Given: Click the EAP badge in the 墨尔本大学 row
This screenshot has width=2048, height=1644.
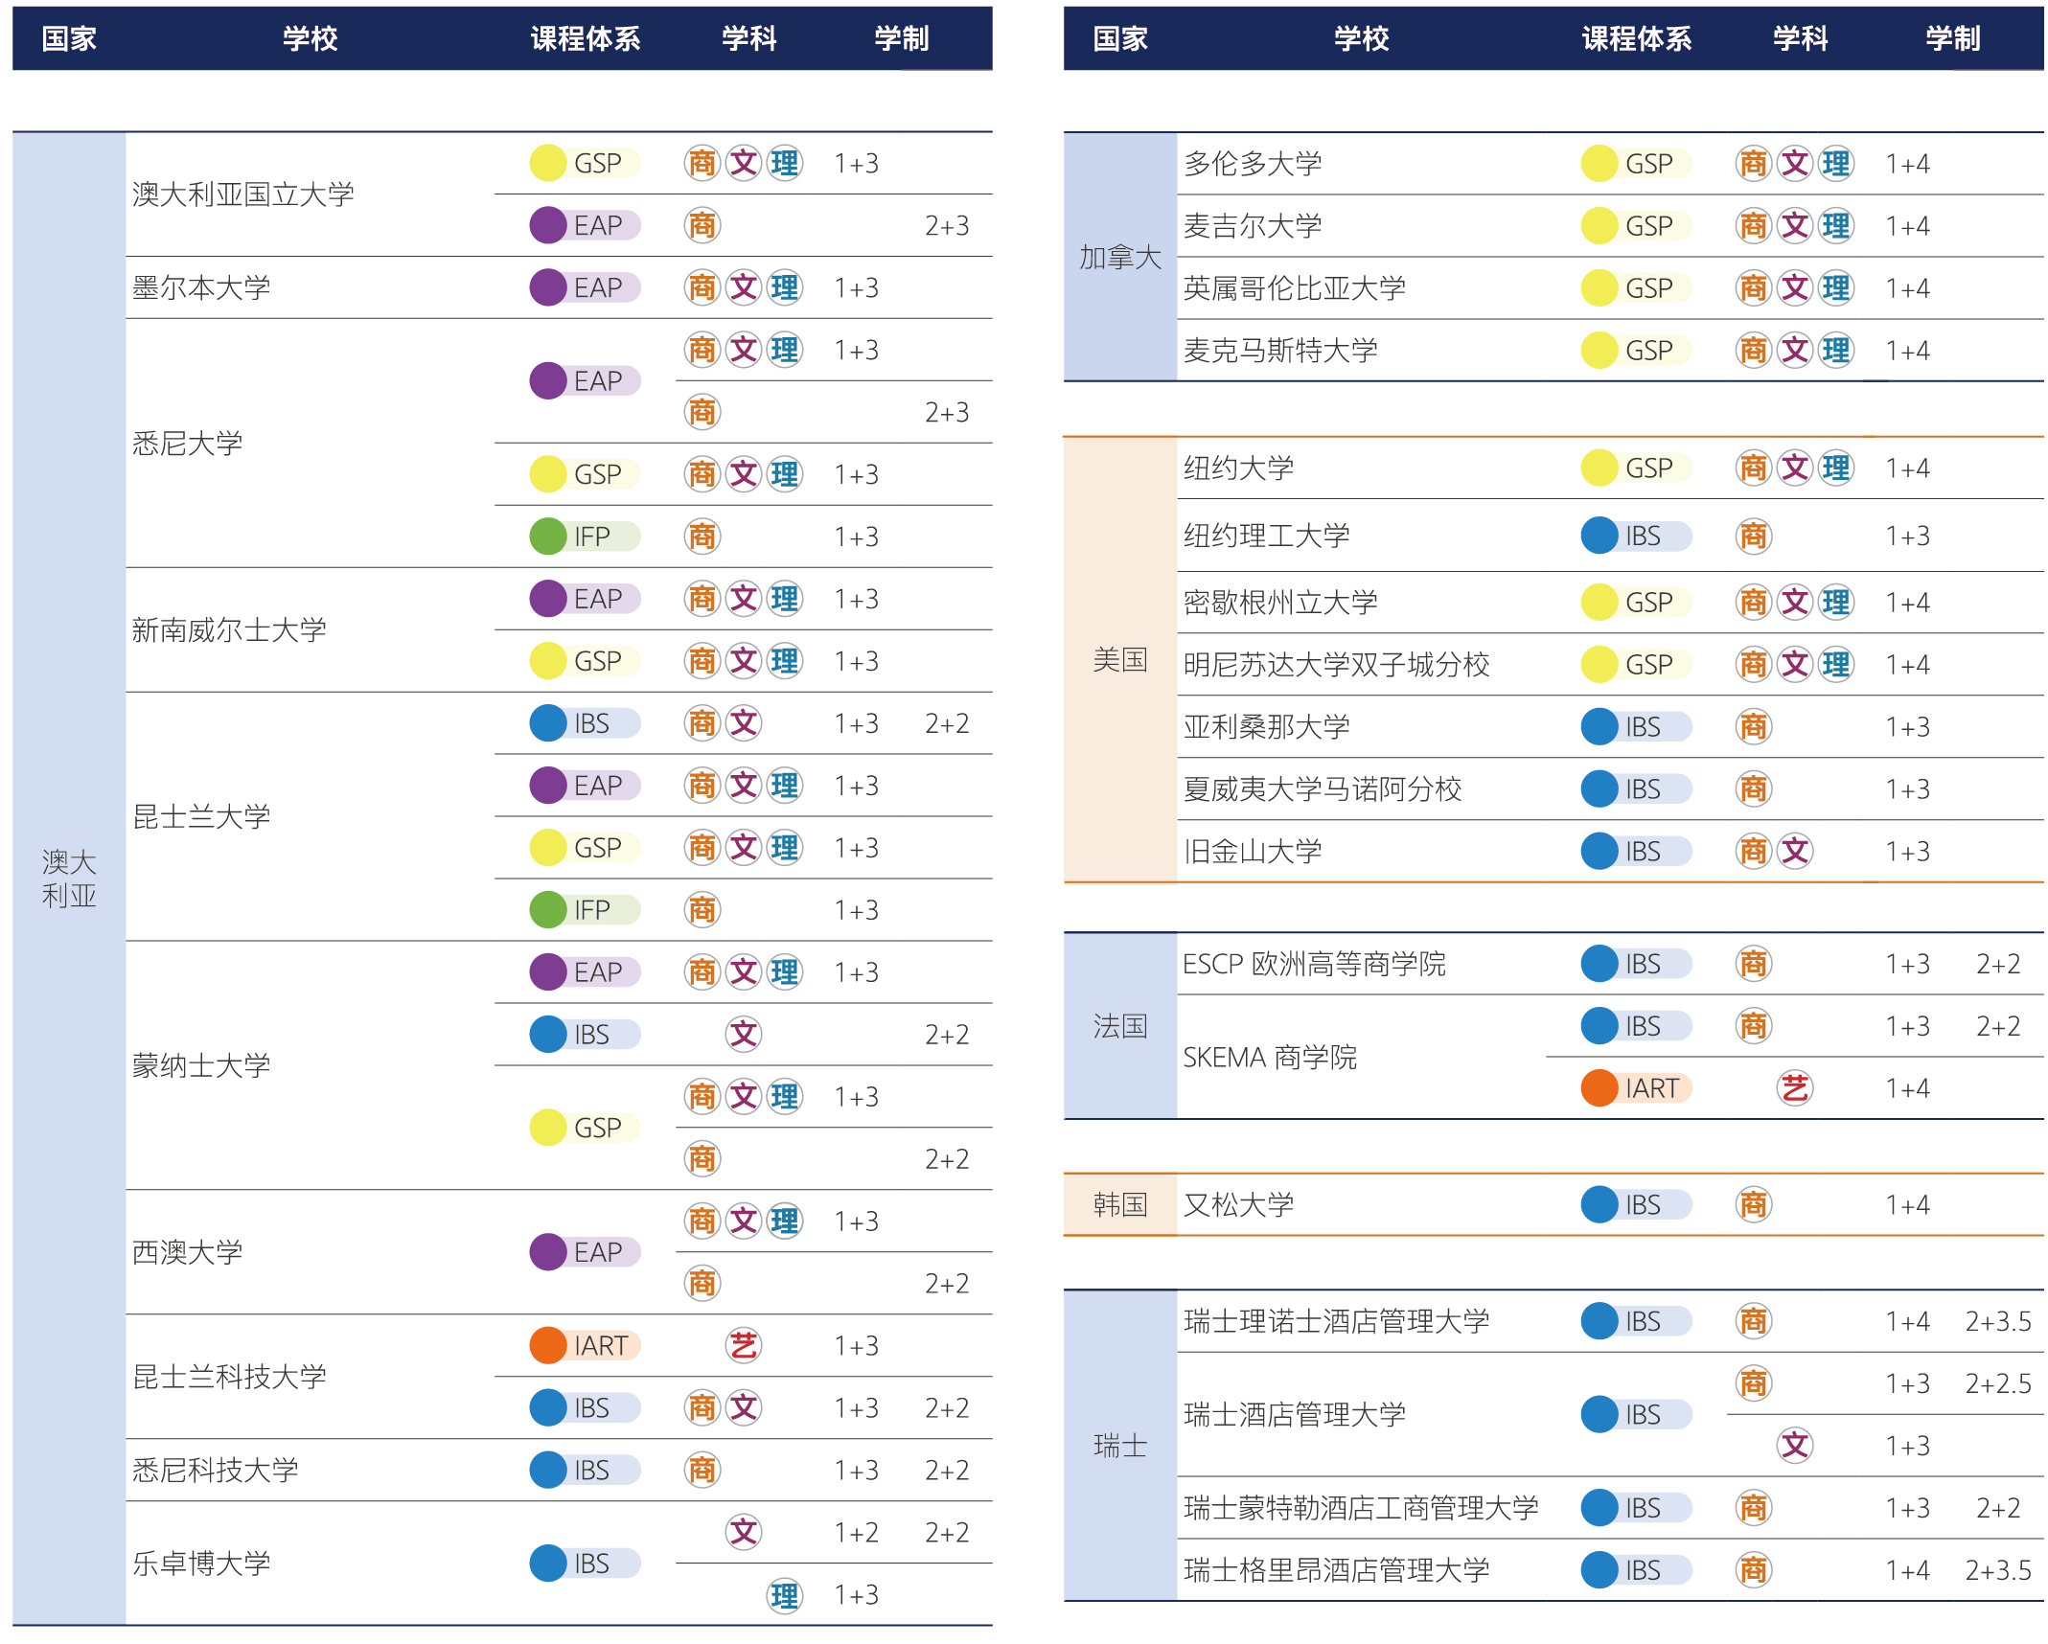Looking at the screenshot, I should (585, 287).
